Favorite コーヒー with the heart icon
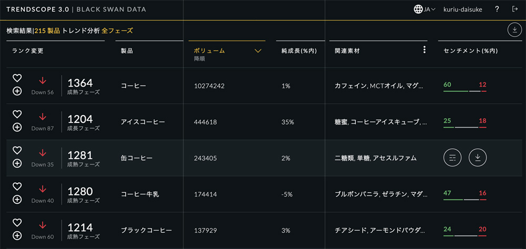This screenshot has height=249, width=526. click(x=17, y=78)
